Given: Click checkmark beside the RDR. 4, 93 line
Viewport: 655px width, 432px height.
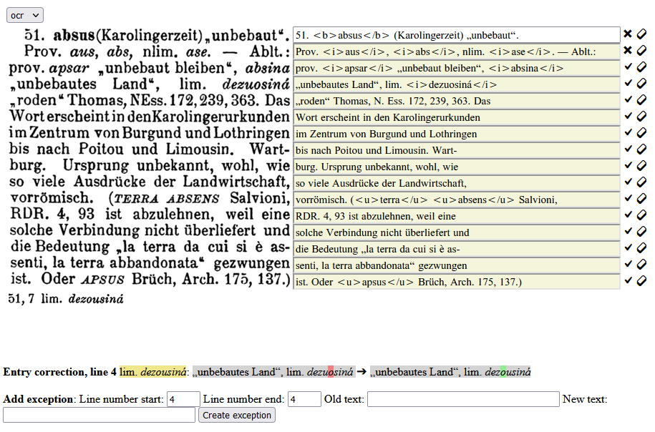Looking at the screenshot, I should click(628, 215).
